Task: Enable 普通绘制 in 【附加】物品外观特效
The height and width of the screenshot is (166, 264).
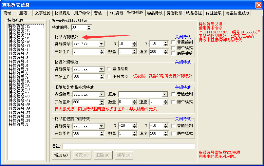Action: click(173, 94)
